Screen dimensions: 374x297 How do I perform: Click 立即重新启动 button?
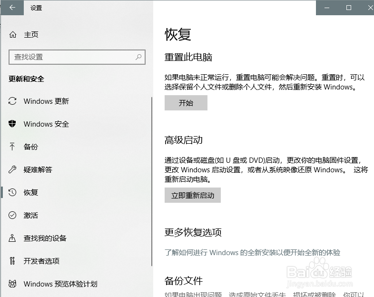193,195
